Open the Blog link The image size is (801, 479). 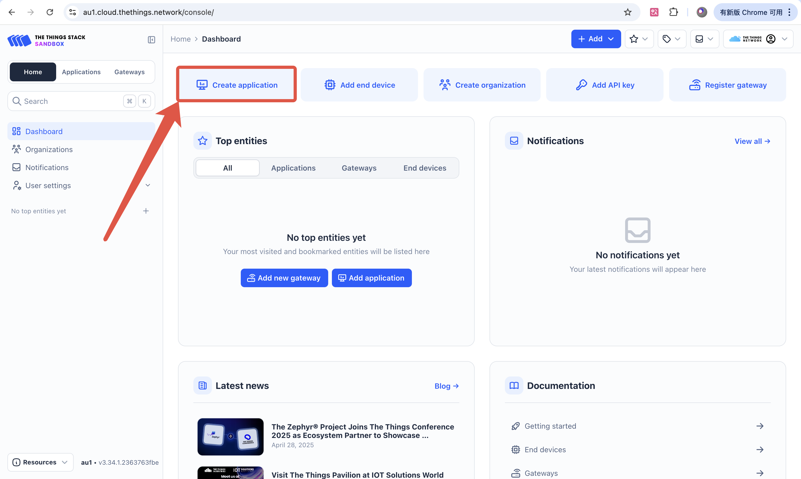(x=447, y=386)
